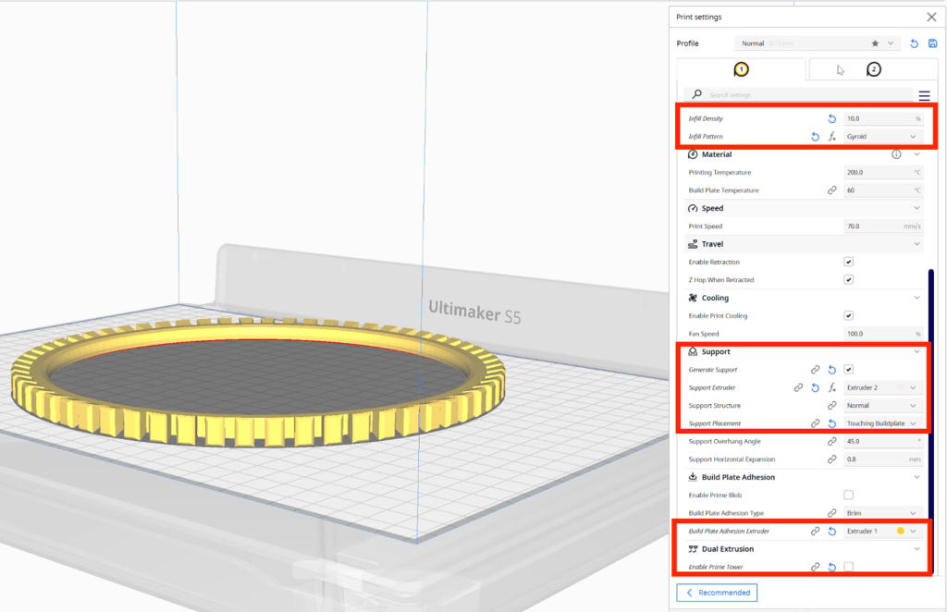The width and height of the screenshot is (947, 612).
Task: Edit the Print Speed 70.0 field
Action: (x=883, y=226)
